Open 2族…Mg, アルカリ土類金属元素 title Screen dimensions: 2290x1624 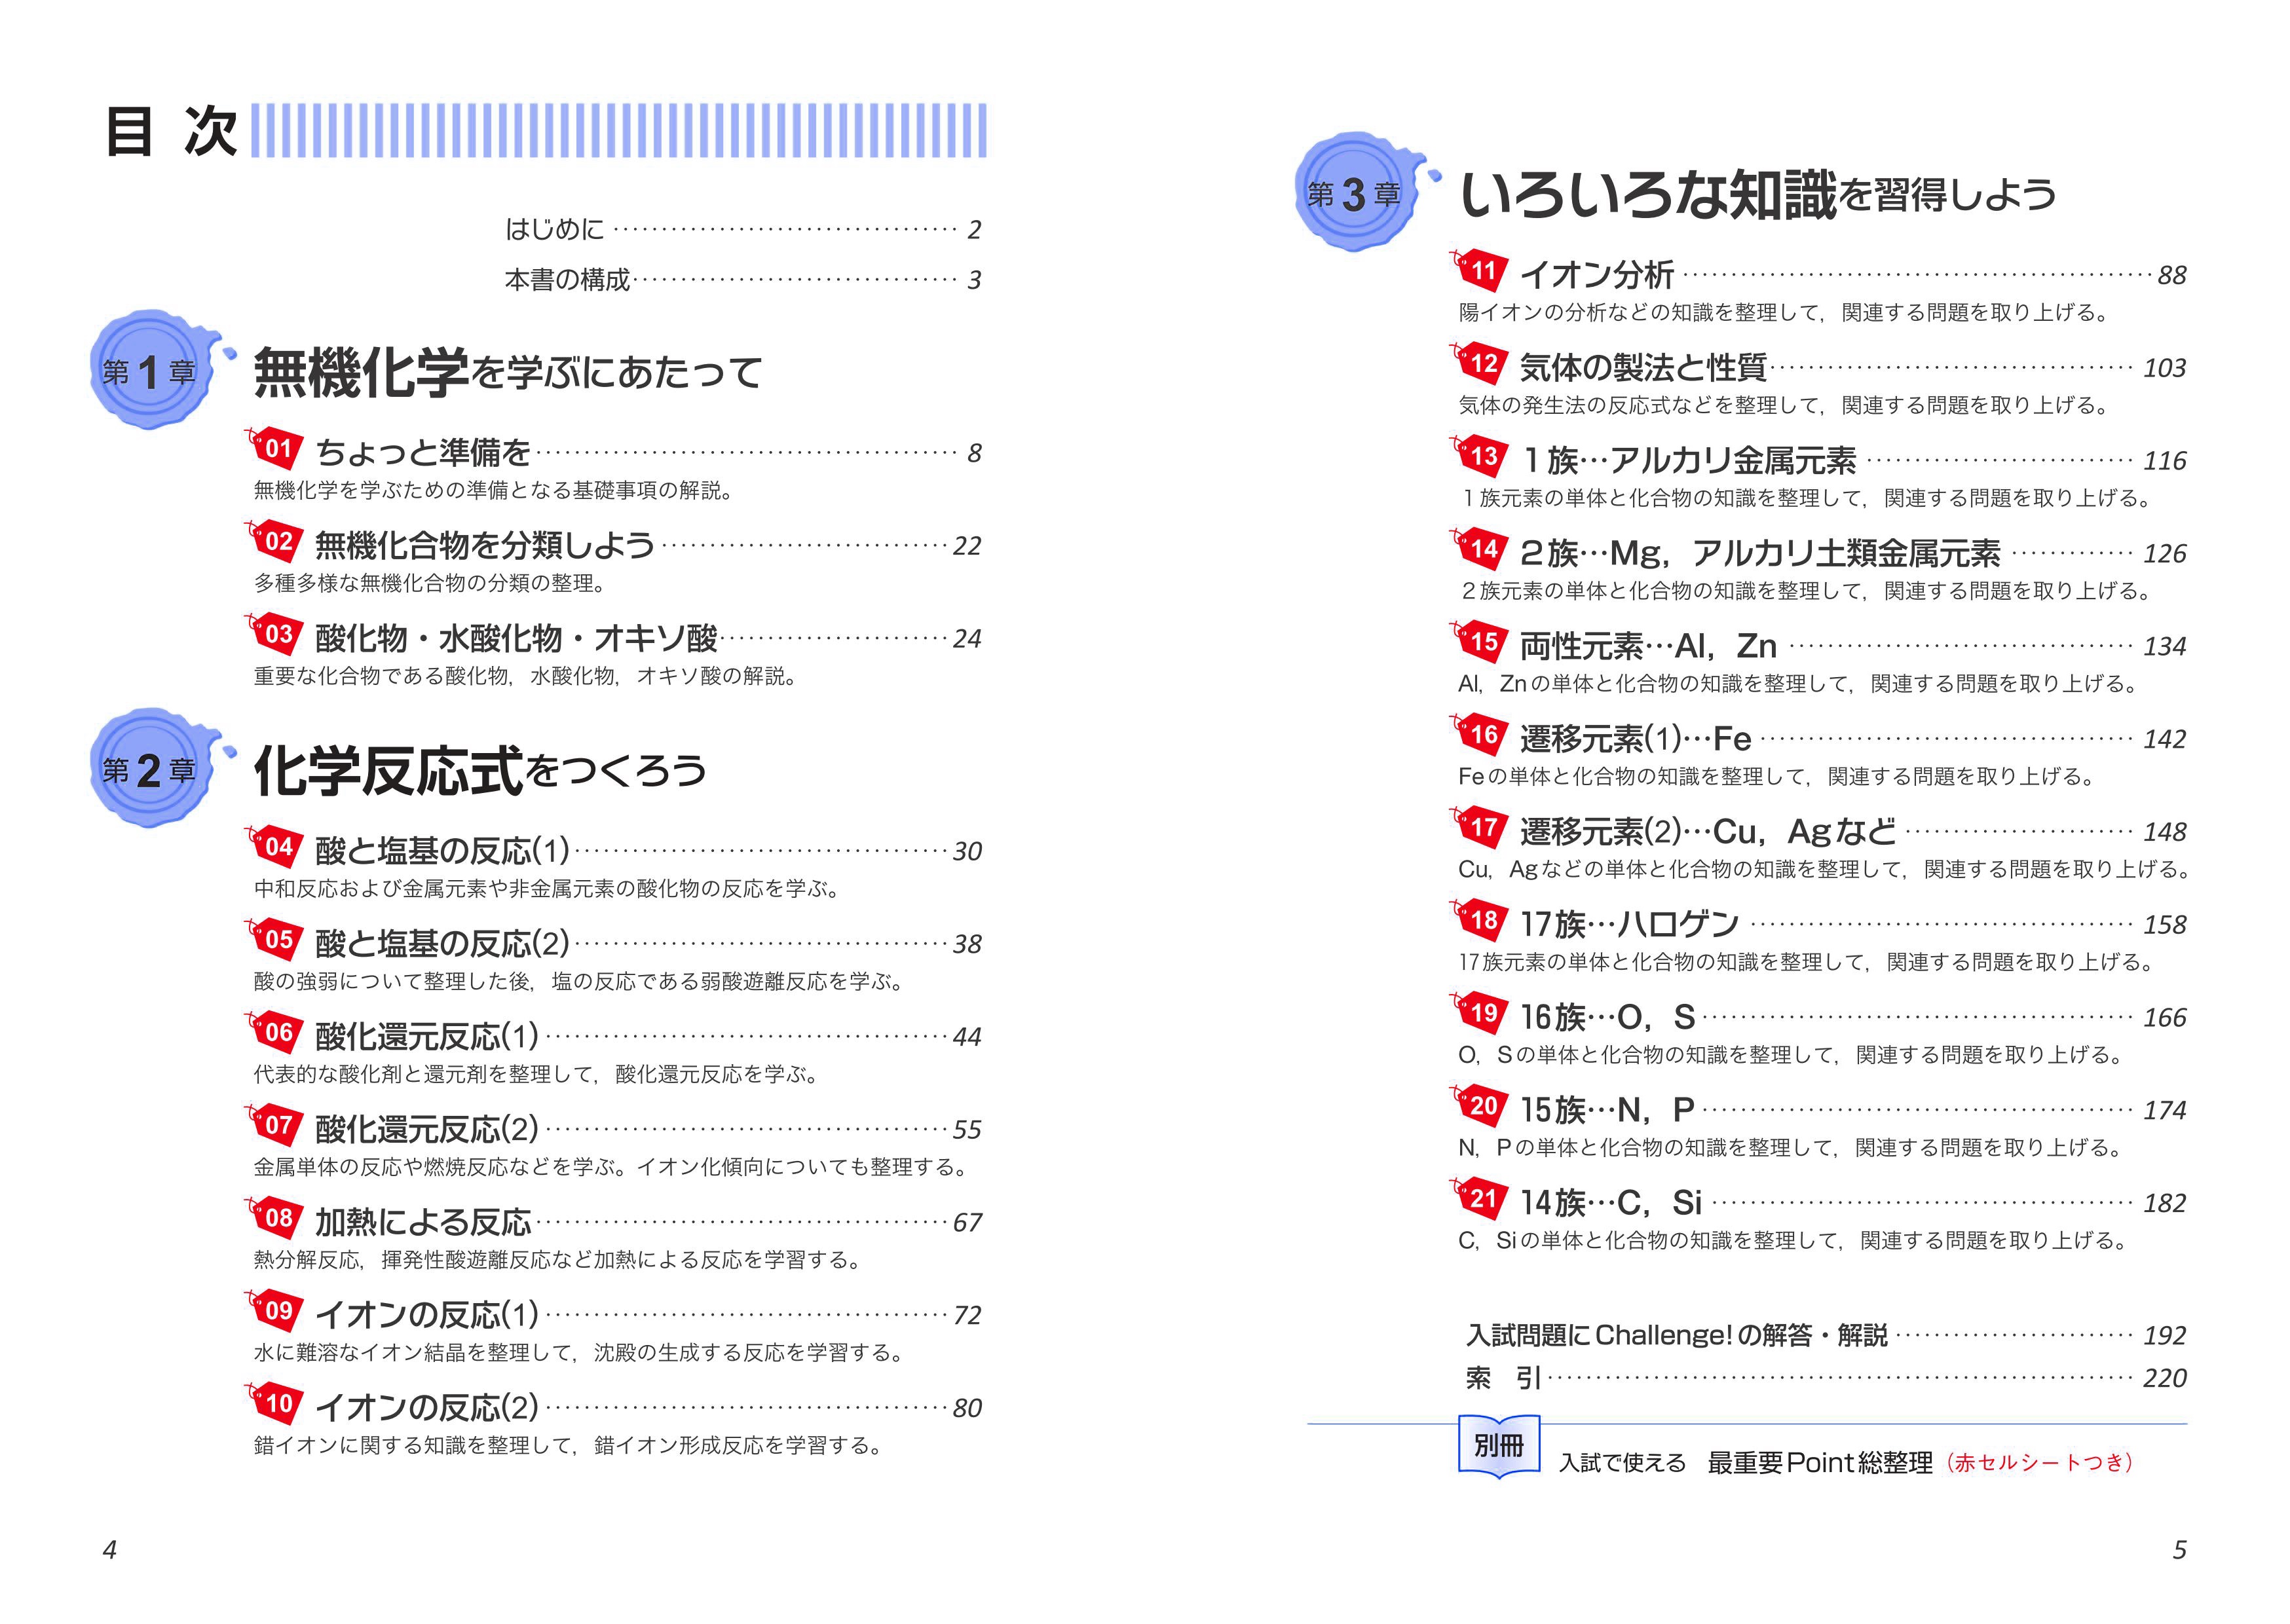click(x=1760, y=553)
